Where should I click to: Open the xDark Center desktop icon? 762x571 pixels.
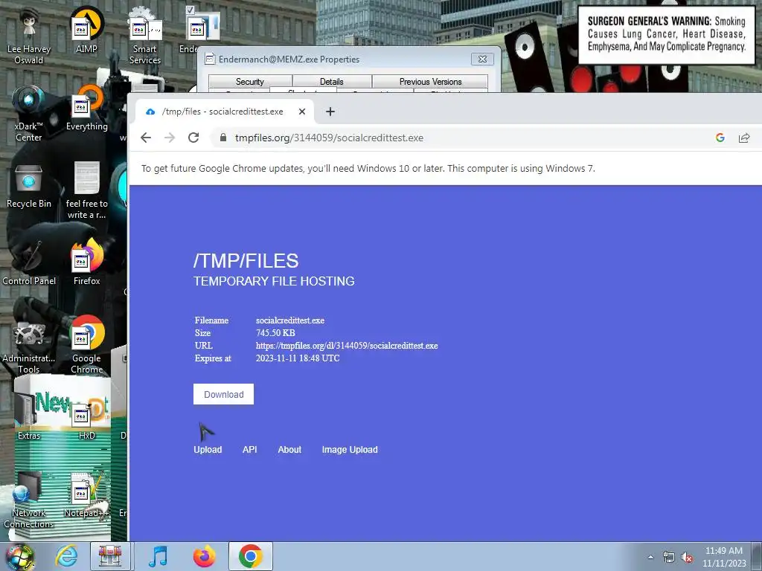click(x=29, y=114)
